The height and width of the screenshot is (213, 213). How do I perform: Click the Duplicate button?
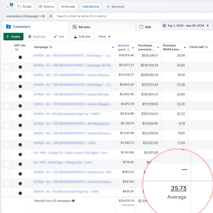coord(37,37)
